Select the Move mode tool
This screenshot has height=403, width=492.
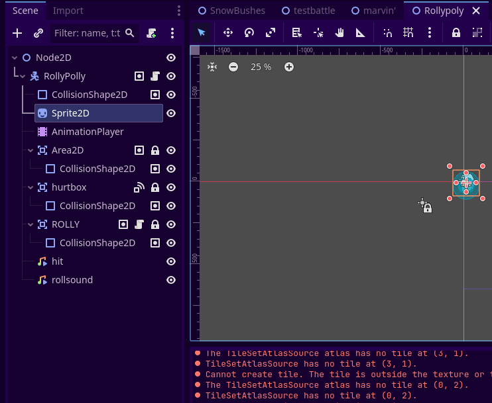227,32
